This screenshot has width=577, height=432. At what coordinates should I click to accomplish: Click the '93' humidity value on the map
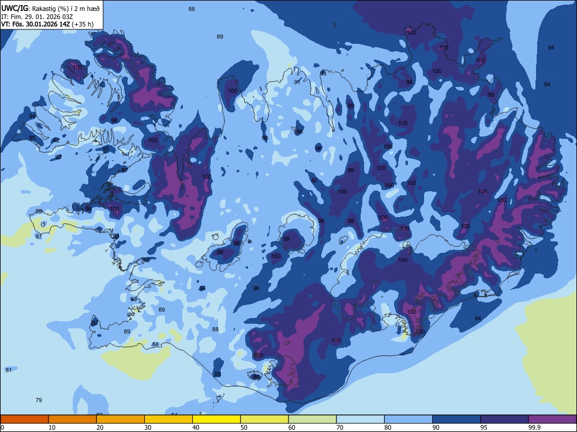pyautogui.click(x=106, y=149)
